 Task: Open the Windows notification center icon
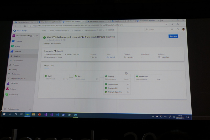tap(188, 117)
